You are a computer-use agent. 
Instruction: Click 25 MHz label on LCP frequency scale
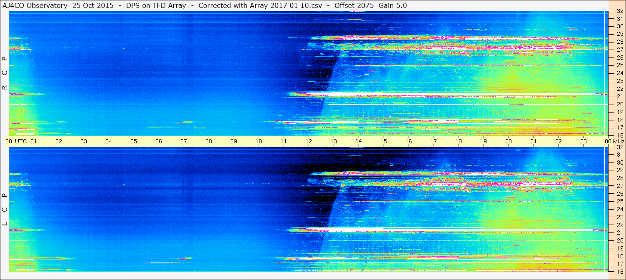tap(619, 201)
